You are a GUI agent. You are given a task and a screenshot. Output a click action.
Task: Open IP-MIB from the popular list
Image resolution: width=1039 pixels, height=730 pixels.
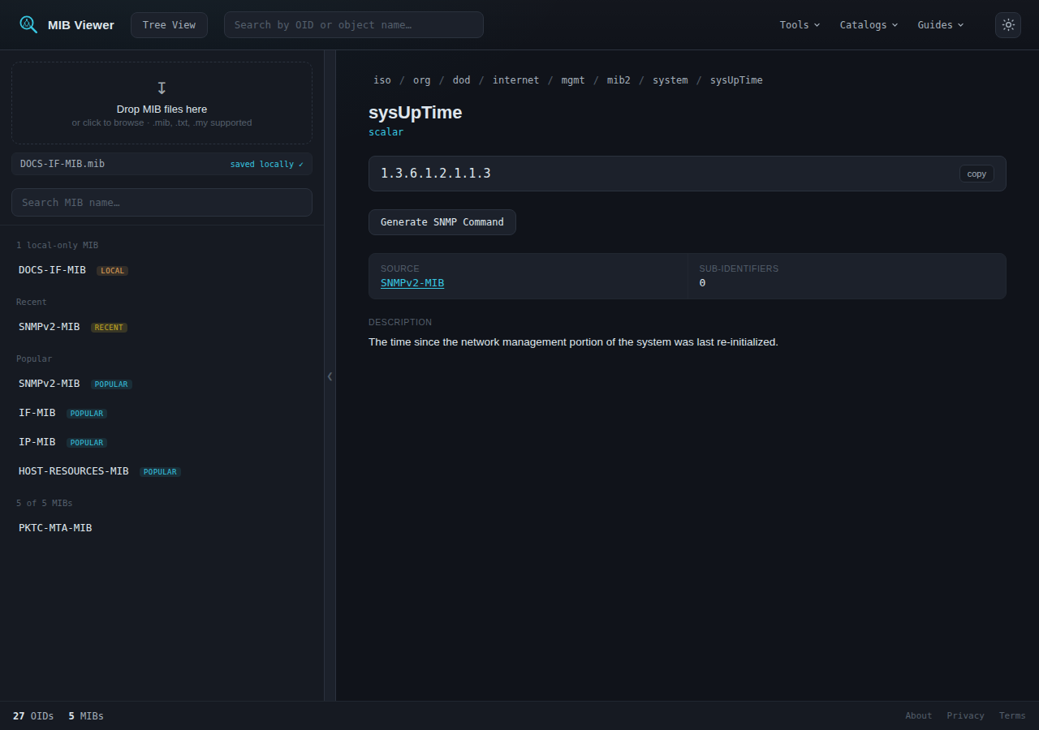[162, 442]
